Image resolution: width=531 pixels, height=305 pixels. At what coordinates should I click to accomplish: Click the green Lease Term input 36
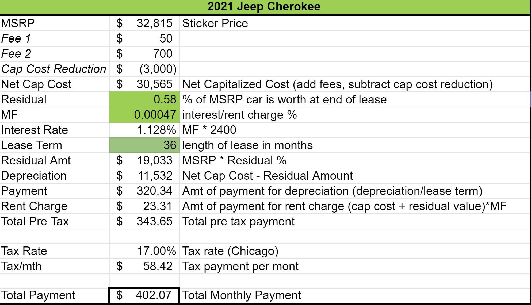pyautogui.click(x=144, y=145)
